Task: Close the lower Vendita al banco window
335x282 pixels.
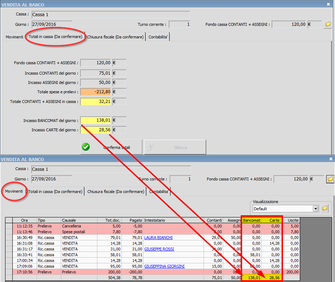Action: pyautogui.click(x=331, y=159)
